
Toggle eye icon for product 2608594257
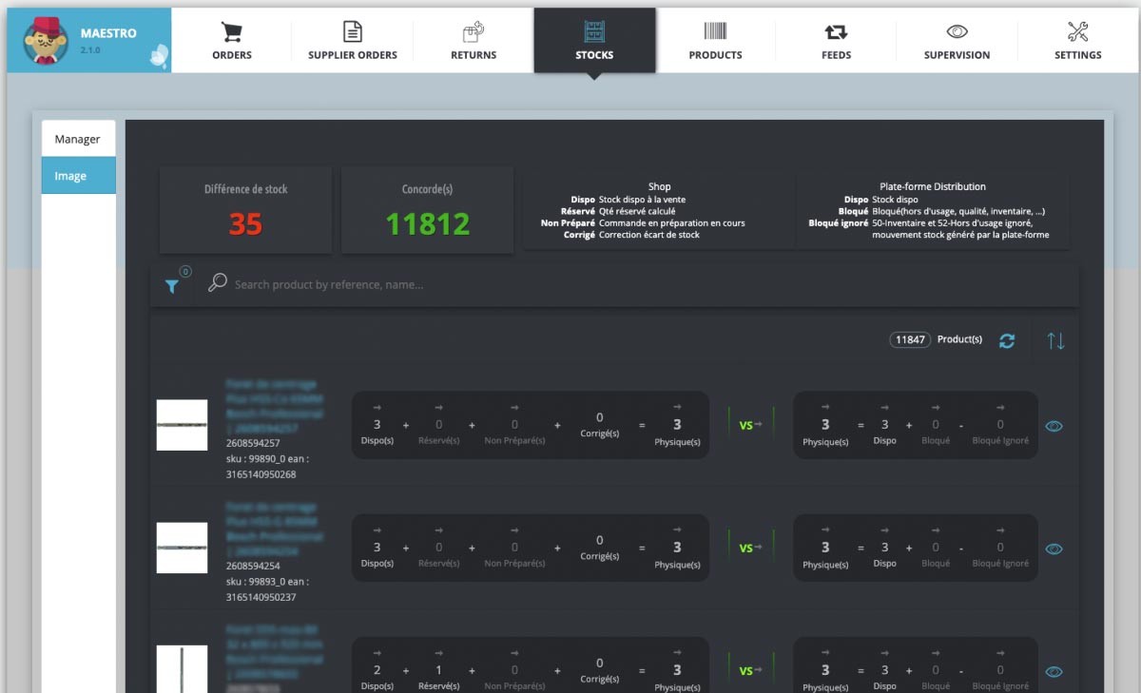tap(1054, 426)
